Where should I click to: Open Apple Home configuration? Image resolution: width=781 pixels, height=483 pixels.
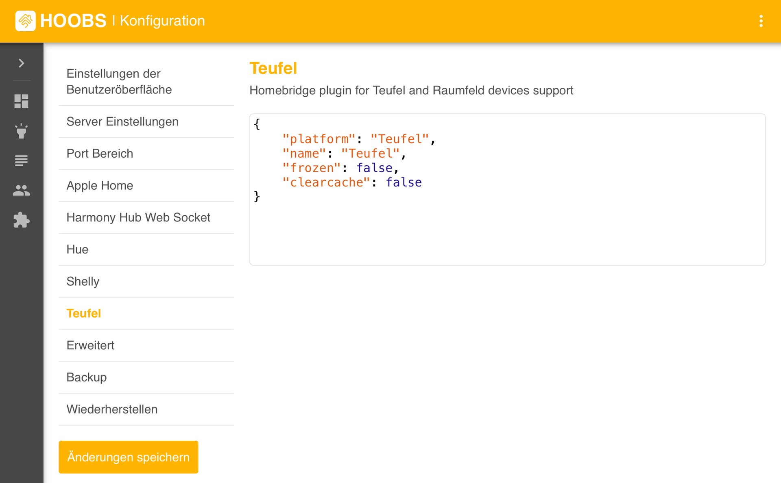point(146,185)
